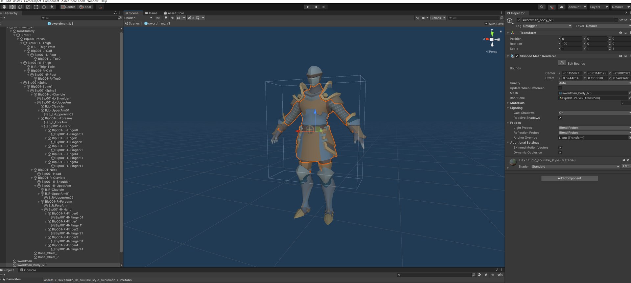This screenshot has width=631, height=283.
Task: Select the swordman object in hierarchy
Action: coord(24,261)
